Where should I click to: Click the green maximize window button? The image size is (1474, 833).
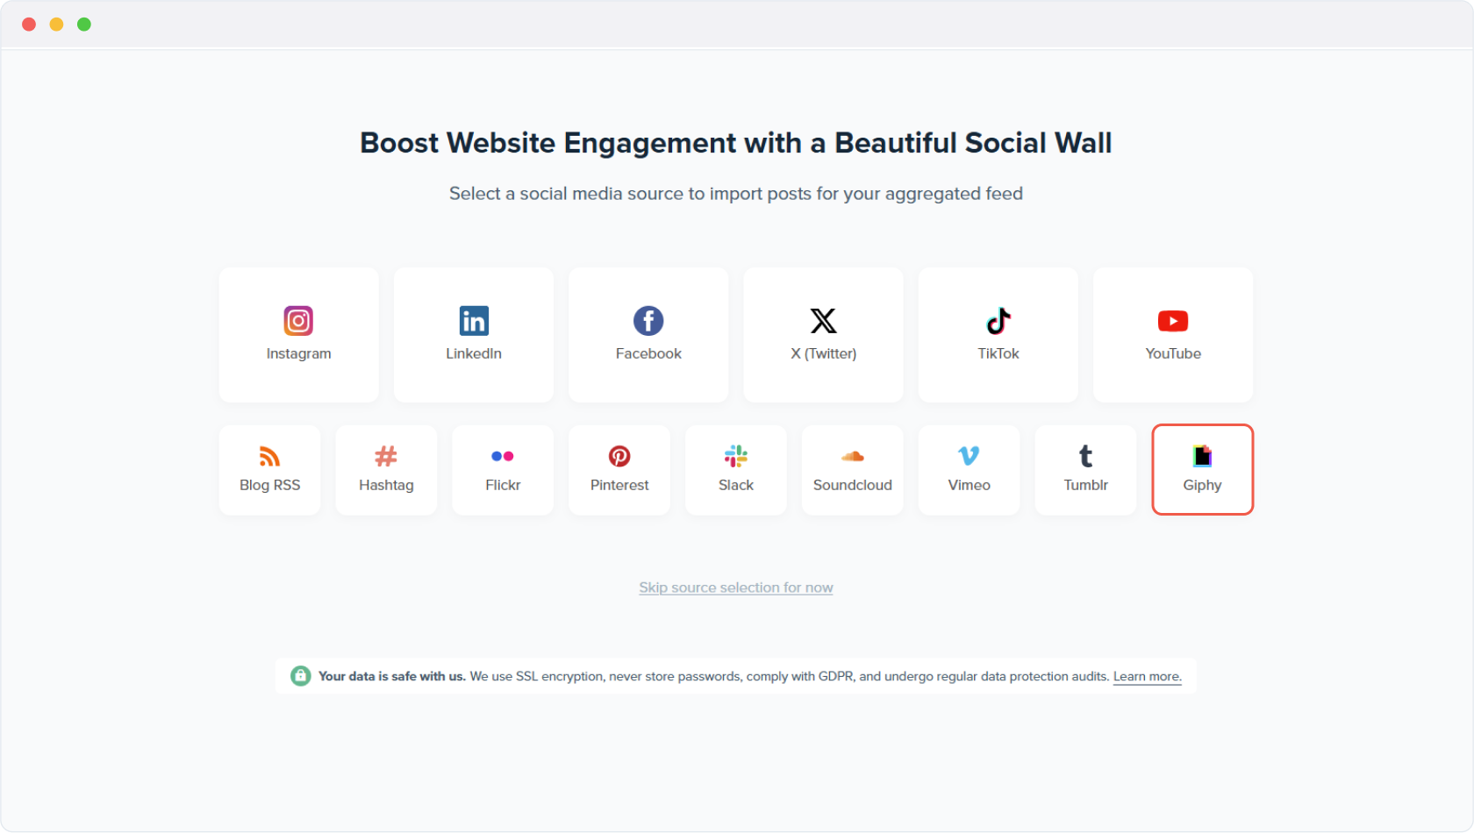84,25
